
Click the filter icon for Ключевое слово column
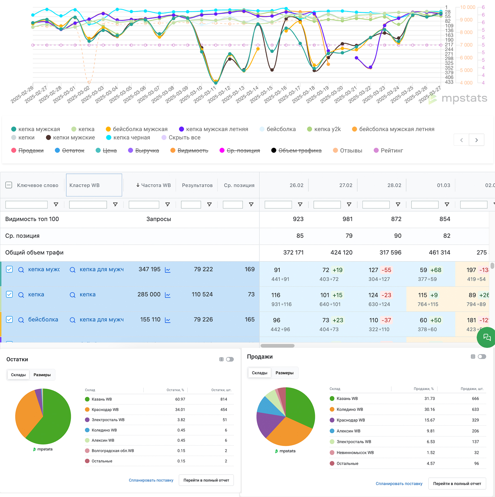(x=56, y=204)
